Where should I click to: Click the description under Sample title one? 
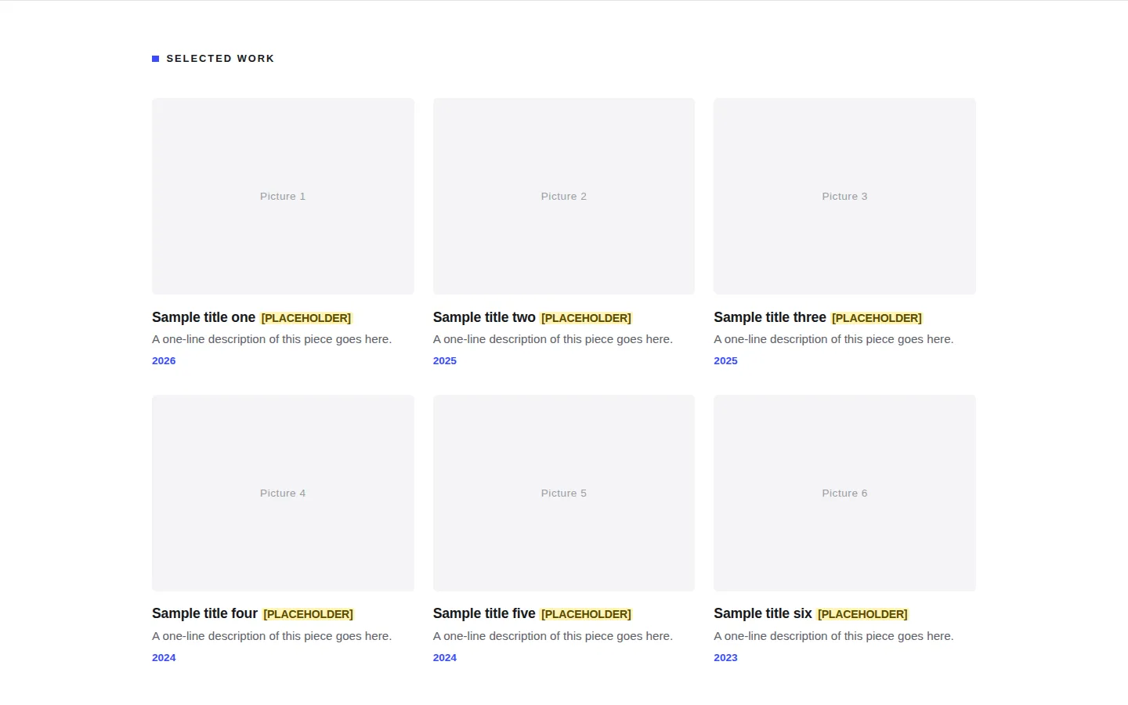point(272,339)
